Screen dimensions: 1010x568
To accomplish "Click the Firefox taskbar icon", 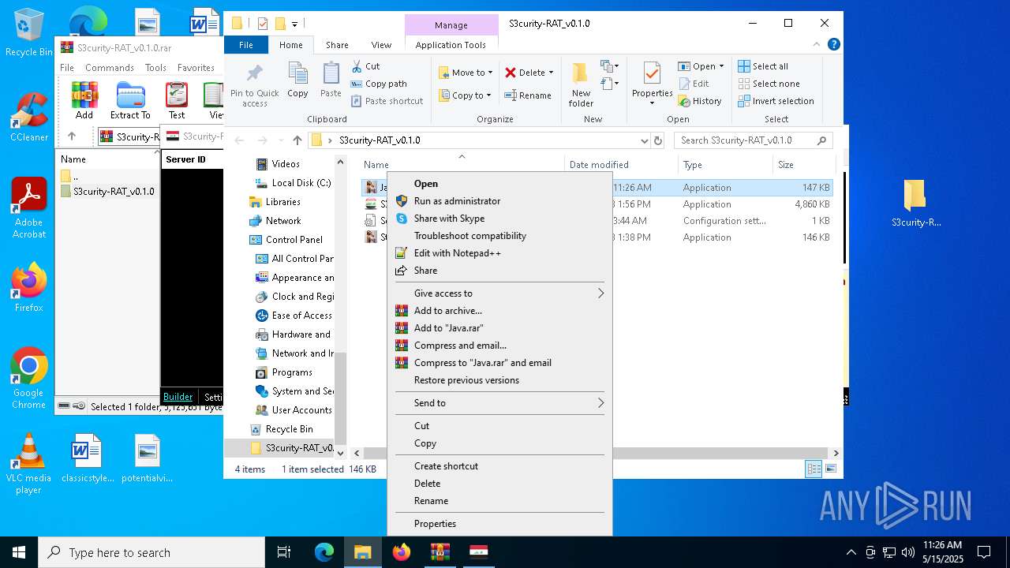I will tap(402, 552).
